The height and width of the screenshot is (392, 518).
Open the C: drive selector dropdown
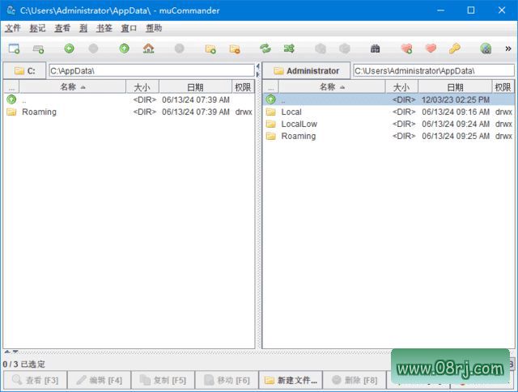tap(24, 70)
